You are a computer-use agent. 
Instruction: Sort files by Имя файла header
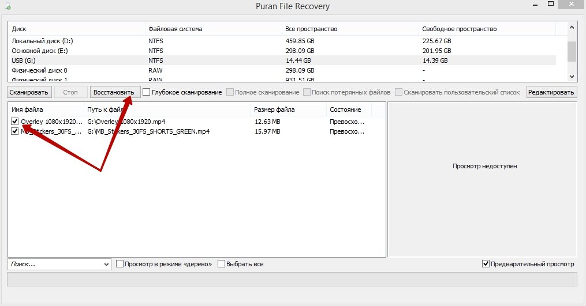pos(46,109)
